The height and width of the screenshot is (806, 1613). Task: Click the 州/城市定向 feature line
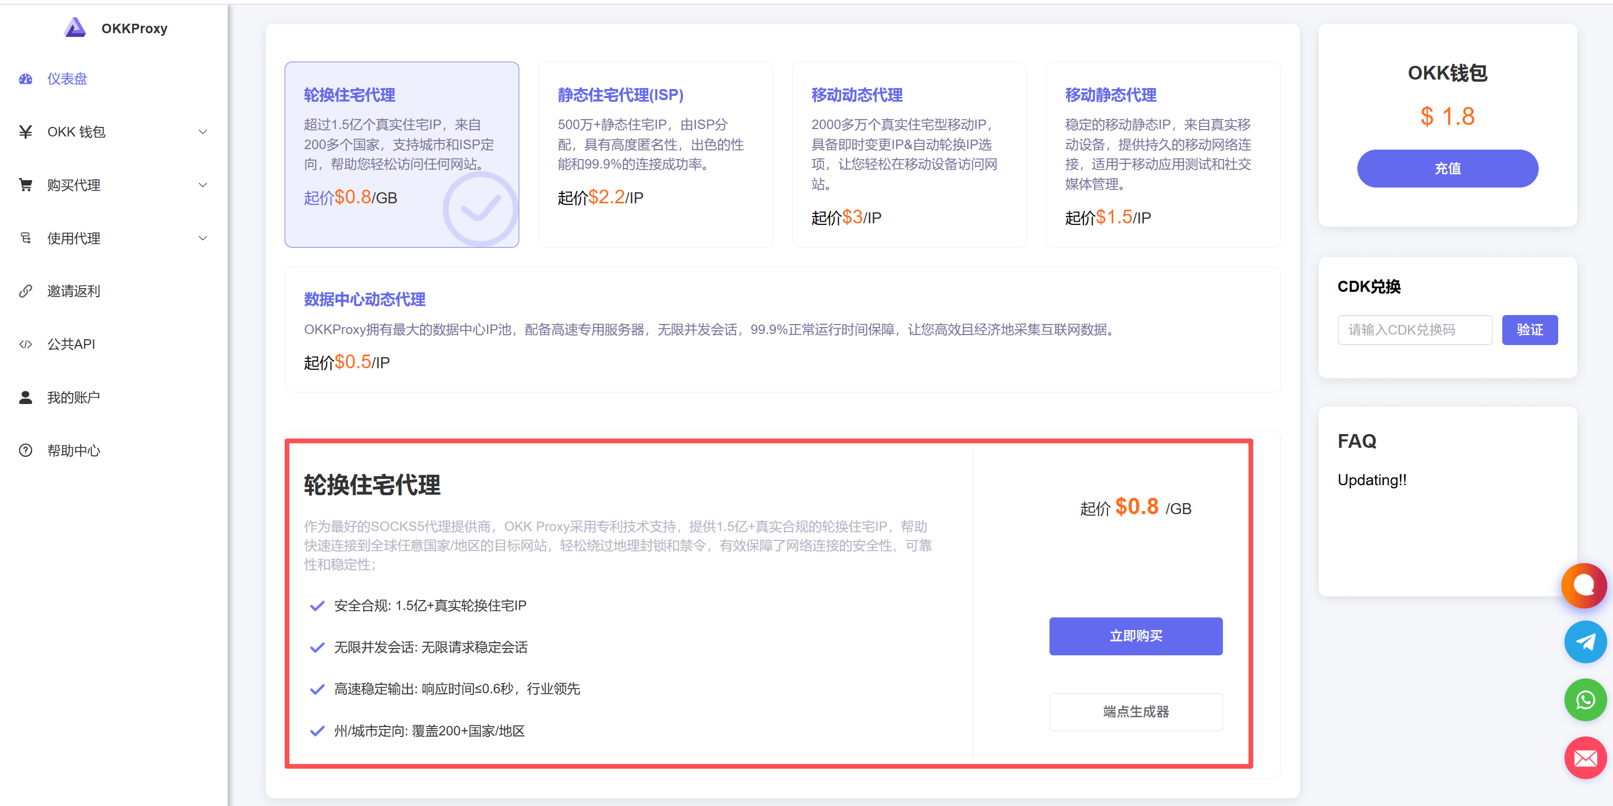click(430, 731)
